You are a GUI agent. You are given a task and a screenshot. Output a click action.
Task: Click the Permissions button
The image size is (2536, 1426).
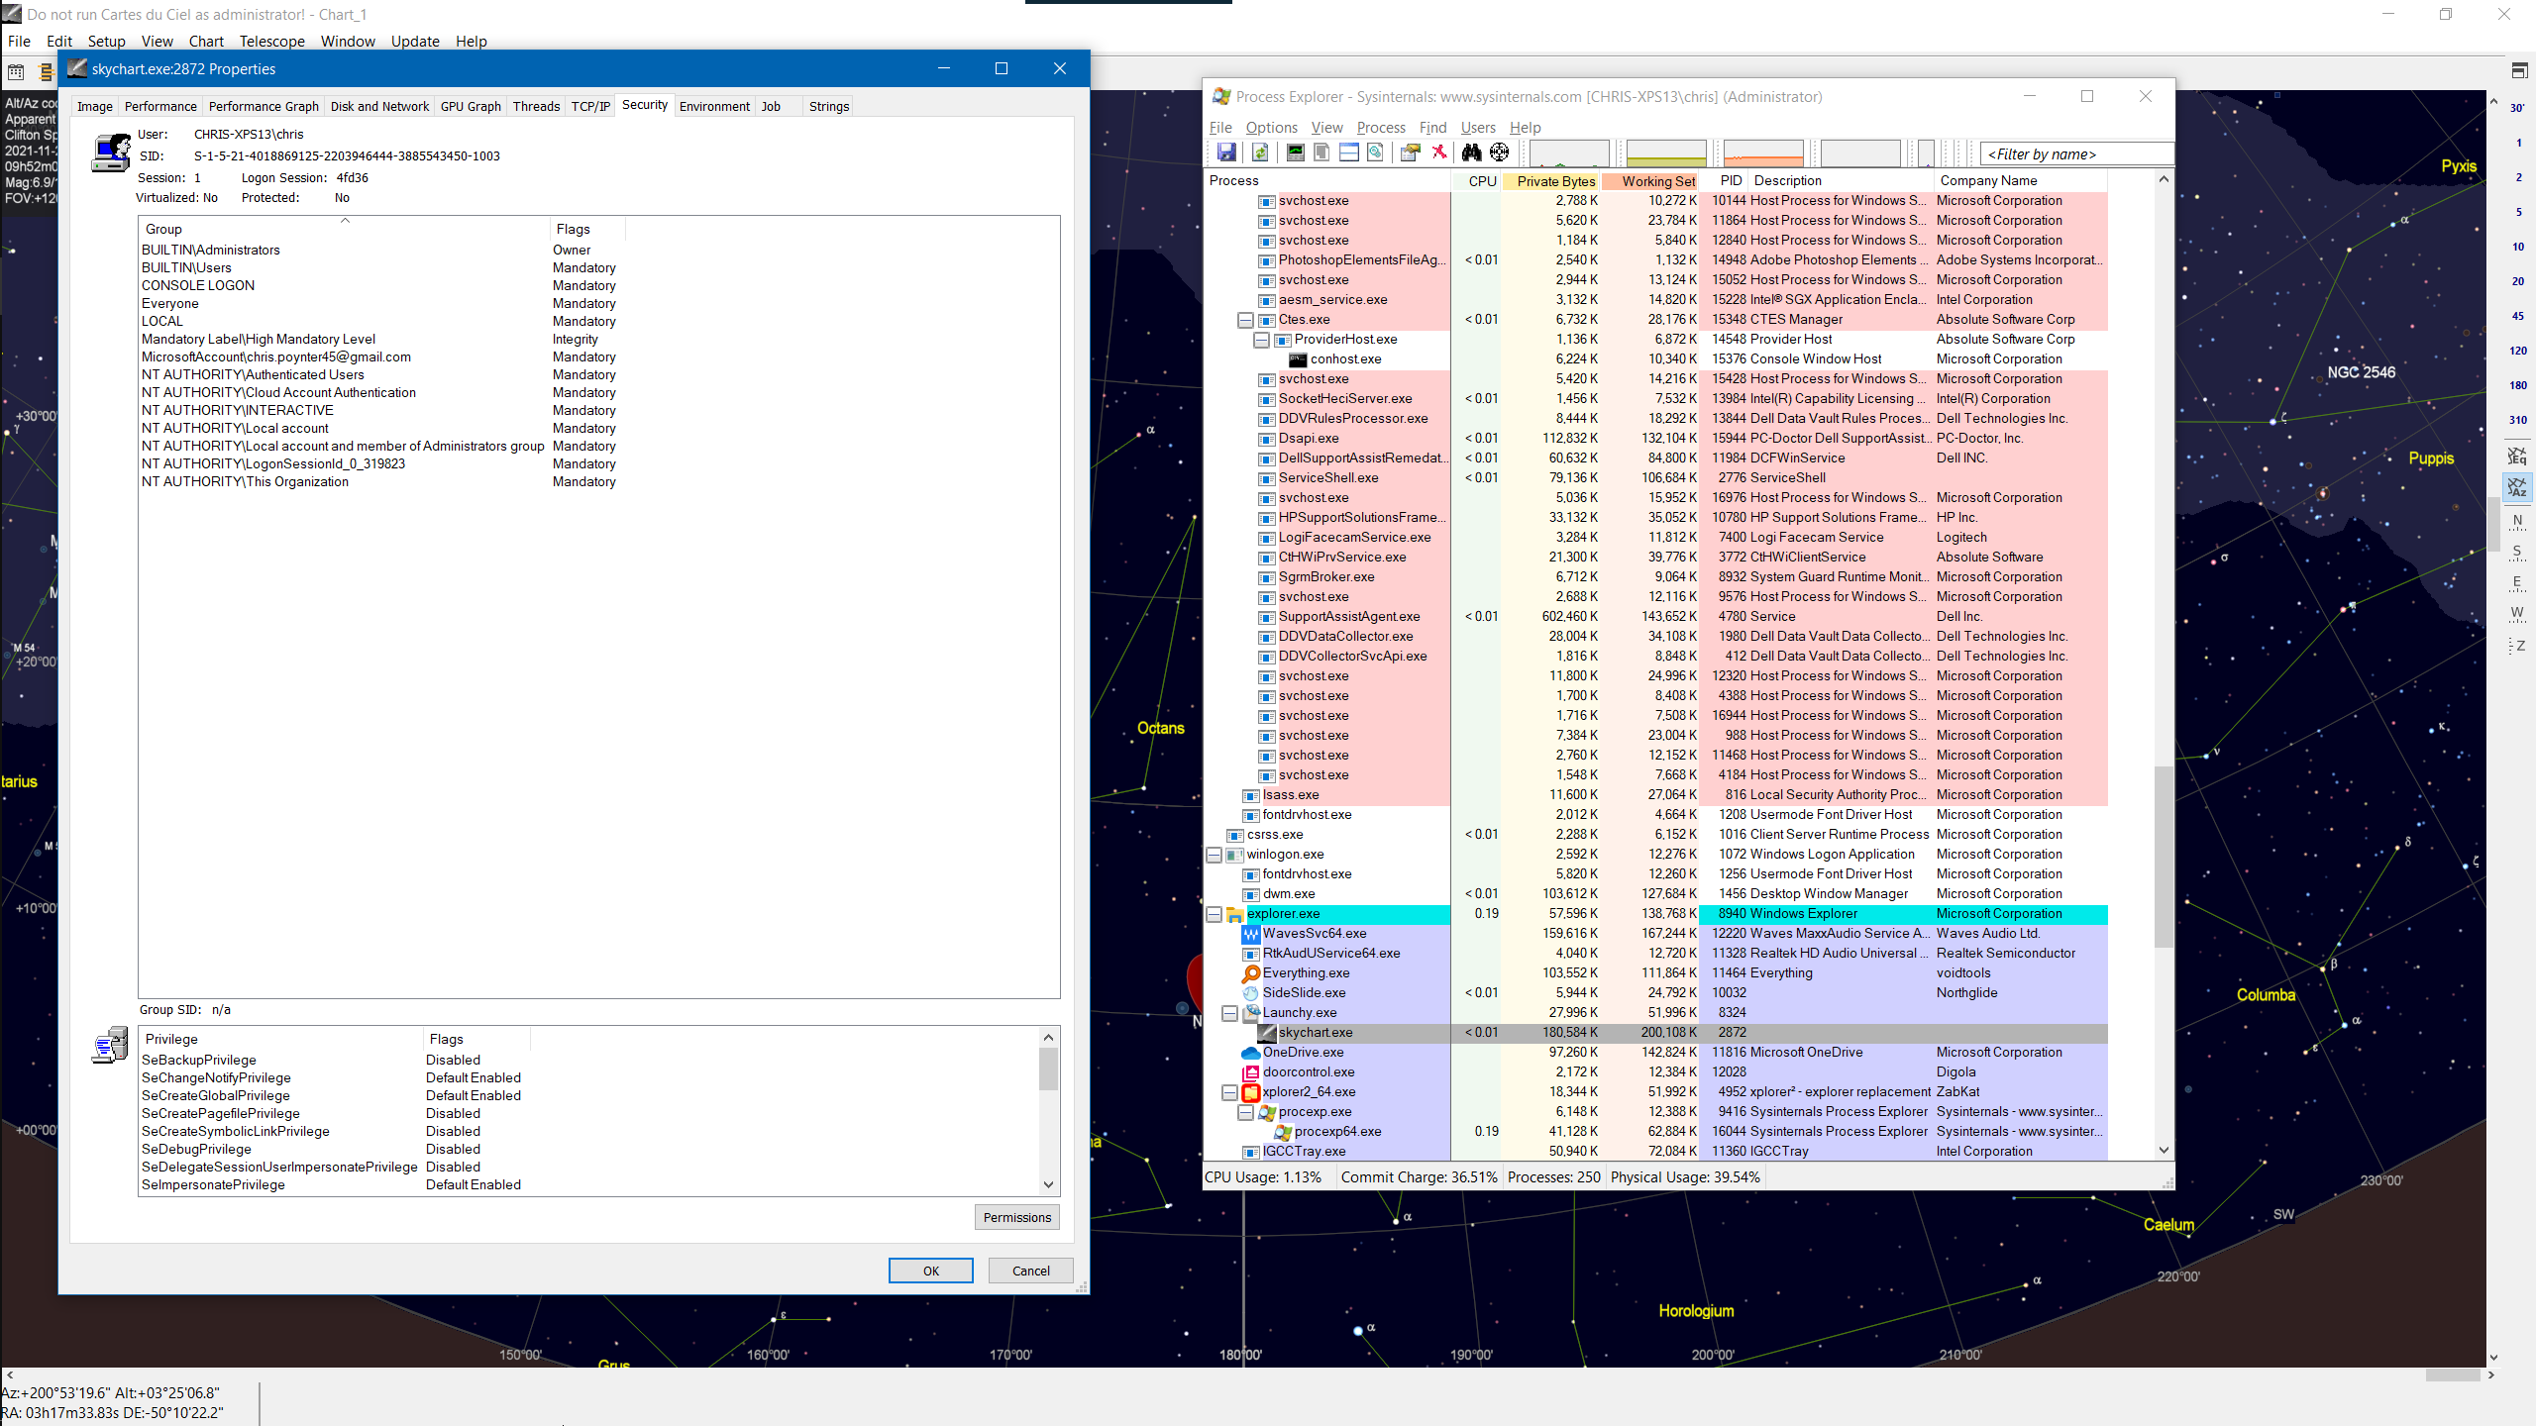[x=1017, y=1217]
